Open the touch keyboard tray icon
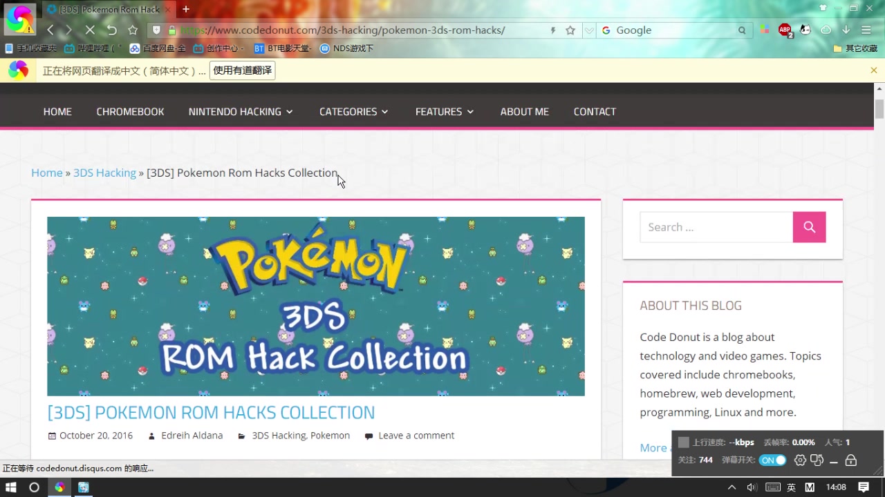 [x=773, y=487]
